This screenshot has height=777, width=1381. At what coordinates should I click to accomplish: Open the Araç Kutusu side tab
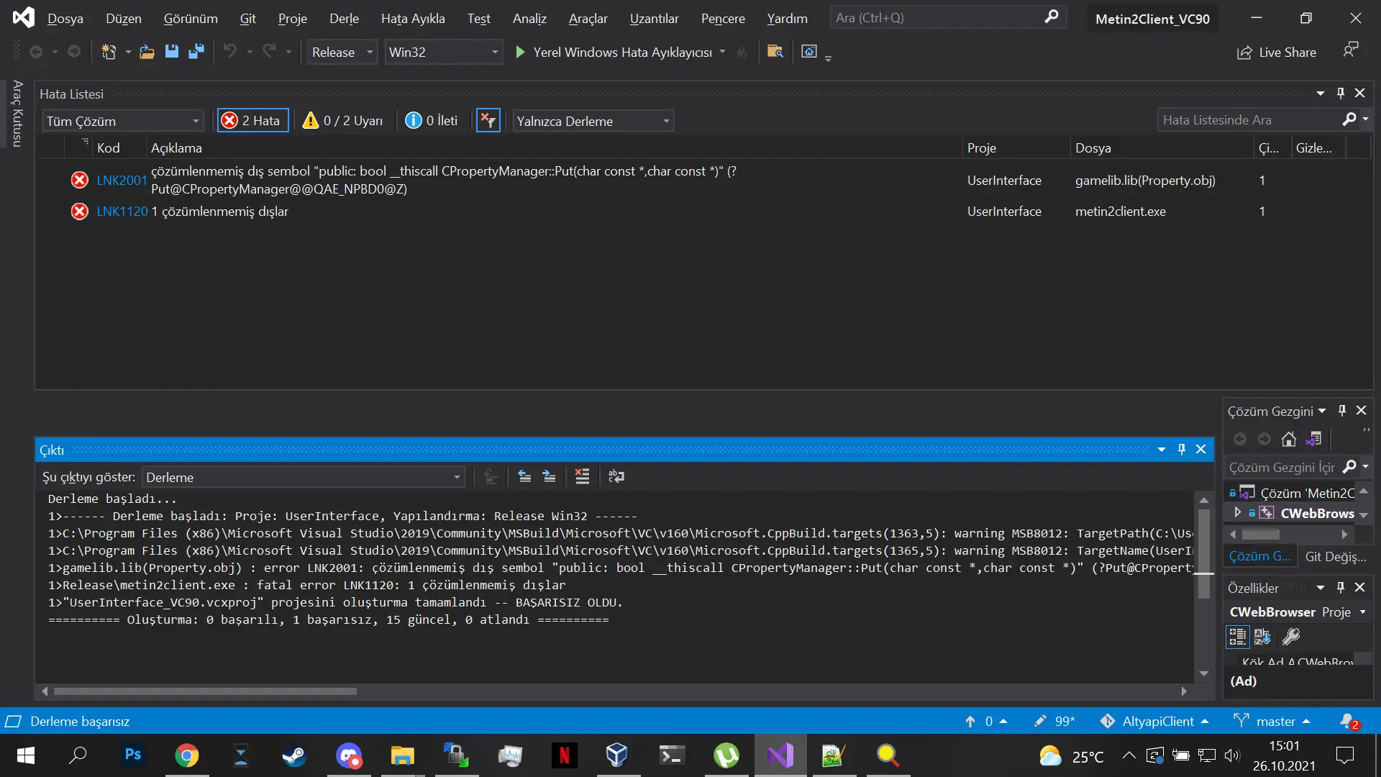click(x=17, y=113)
